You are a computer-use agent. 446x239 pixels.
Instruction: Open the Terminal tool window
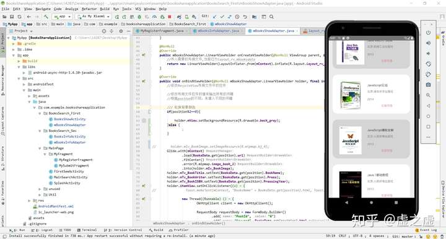coord(87,230)
